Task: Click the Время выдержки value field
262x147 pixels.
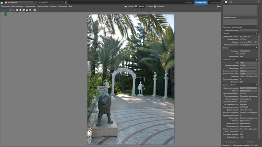Action: 248,65
